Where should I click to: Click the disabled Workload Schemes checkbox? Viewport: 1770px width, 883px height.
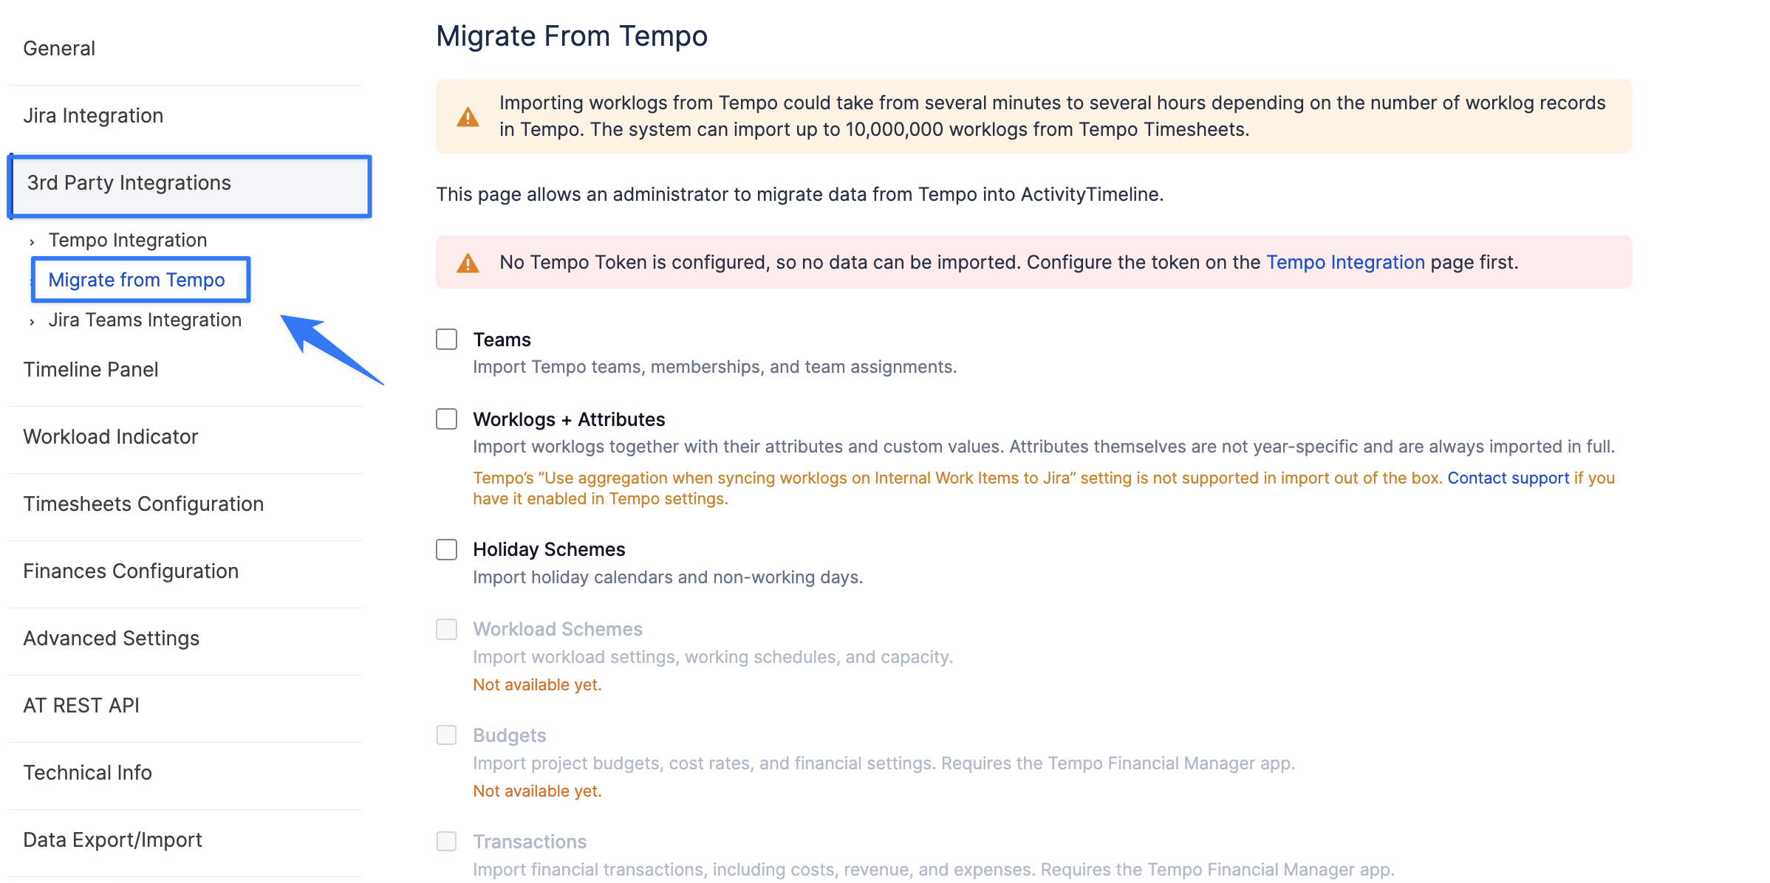point(446,629)
